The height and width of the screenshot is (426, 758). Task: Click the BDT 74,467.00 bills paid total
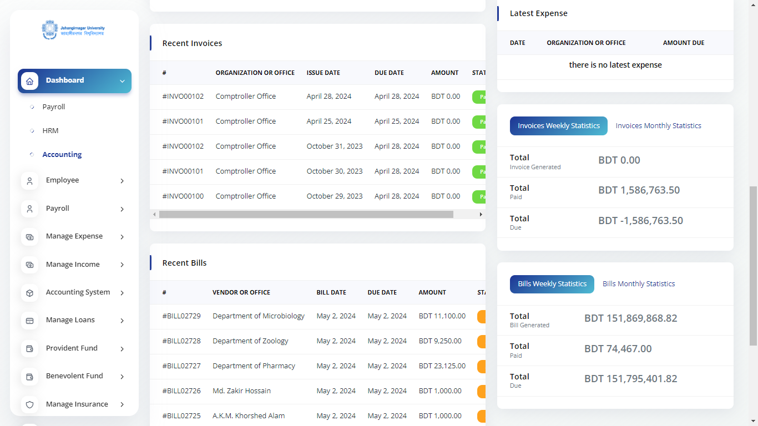point(618,349)
